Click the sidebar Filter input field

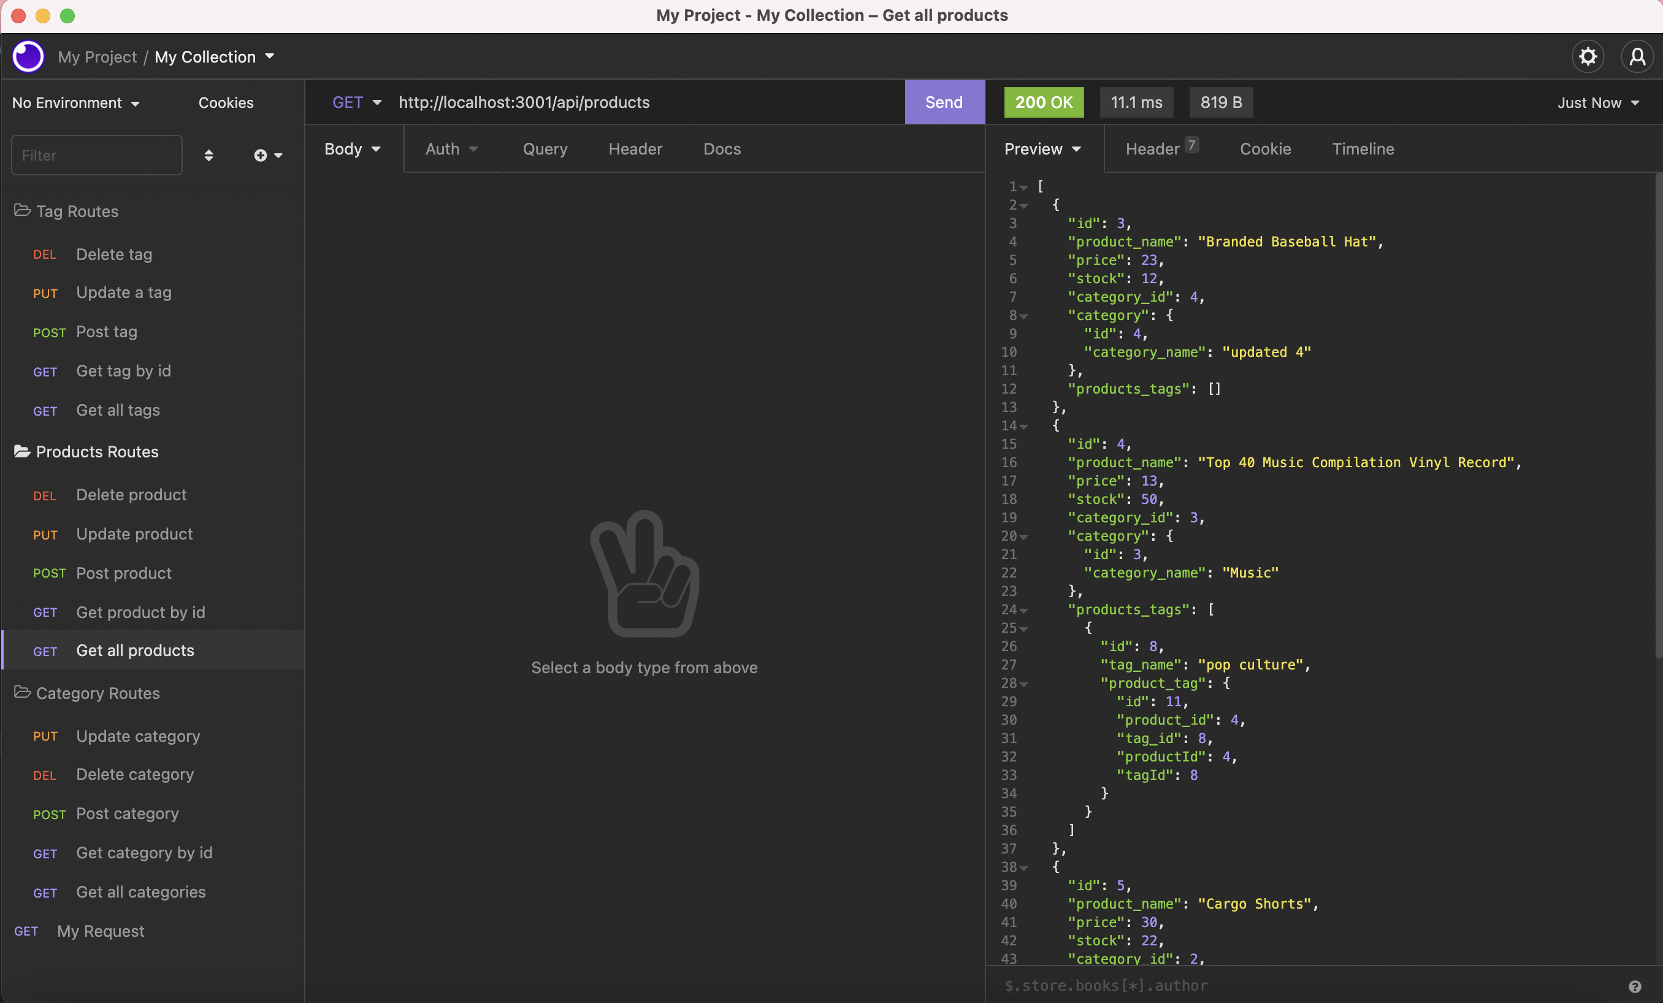tap(96, 155)
